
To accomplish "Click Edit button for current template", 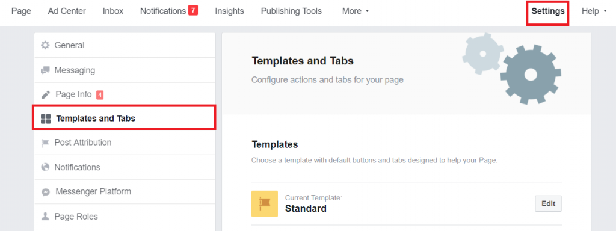I will click(x=549, y=203).
